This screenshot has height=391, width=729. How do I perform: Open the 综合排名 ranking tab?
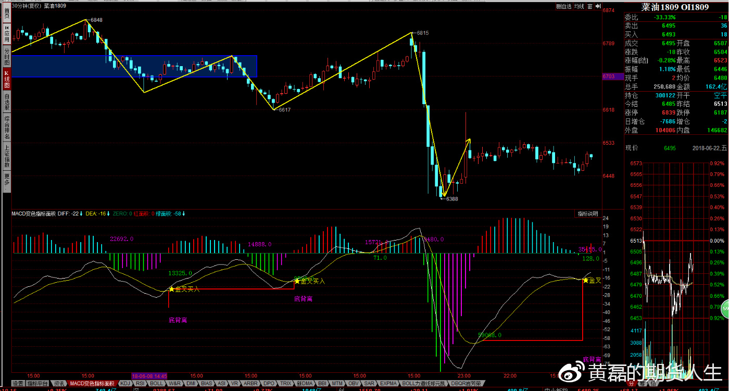pyautogui.click(x=7, y=128)
